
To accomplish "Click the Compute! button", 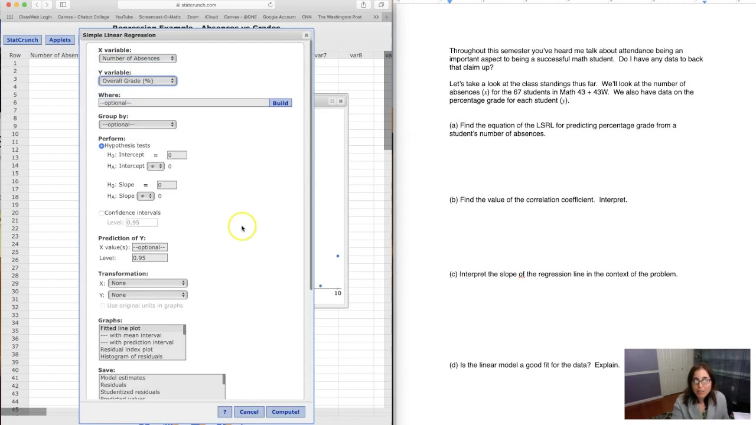I will pyautogui.click(x=285, y=412).
